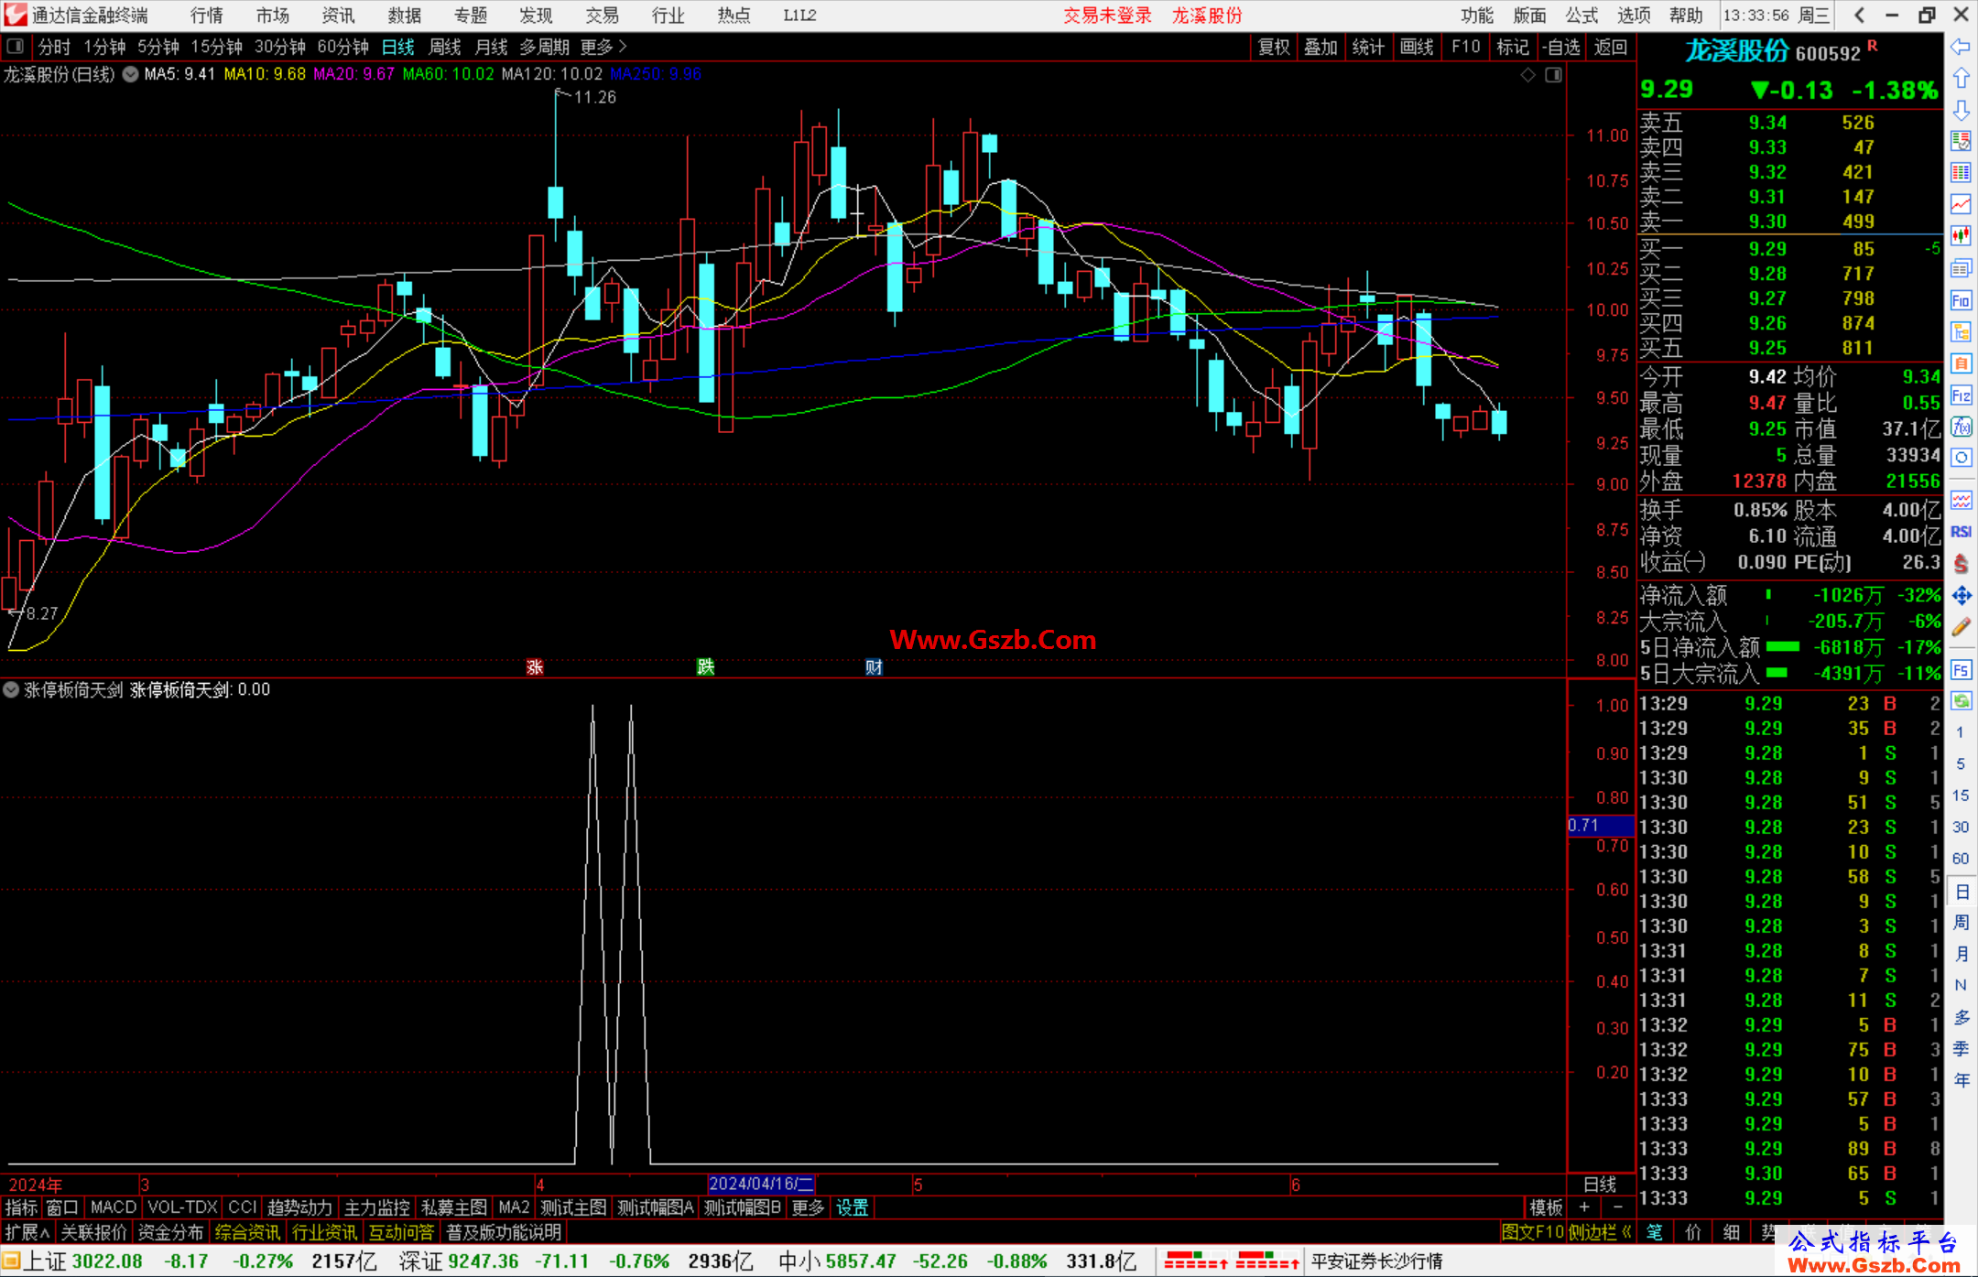Click the 涨 marker on the timeline
This screenshot has height=1277, width=1978.
(535, 666)
